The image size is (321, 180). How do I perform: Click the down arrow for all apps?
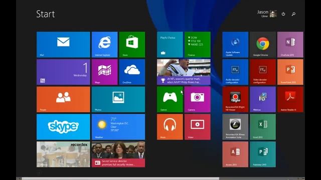39,173
